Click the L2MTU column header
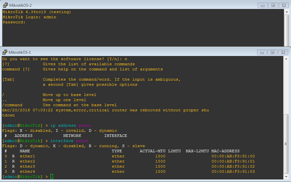291x182 pixels. click(x=174, y=151)
